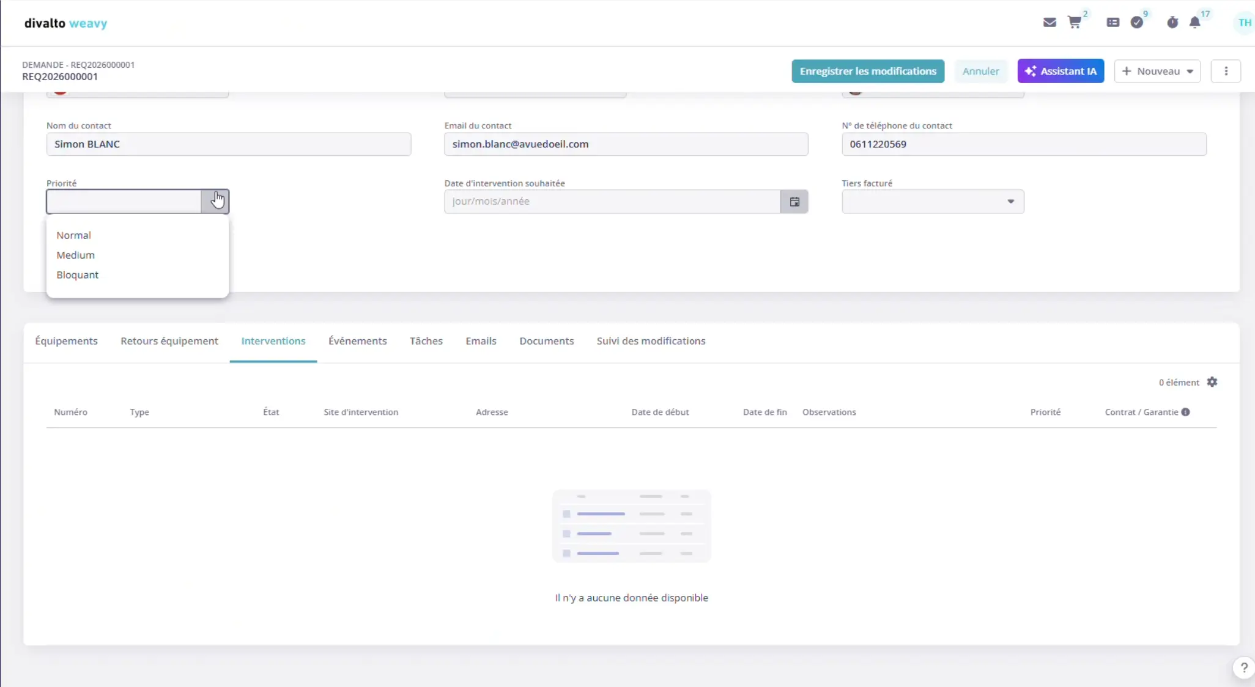1255x687 pixels.
Task: Switch to the Emails tab
Action: click(x=481, y=341)
